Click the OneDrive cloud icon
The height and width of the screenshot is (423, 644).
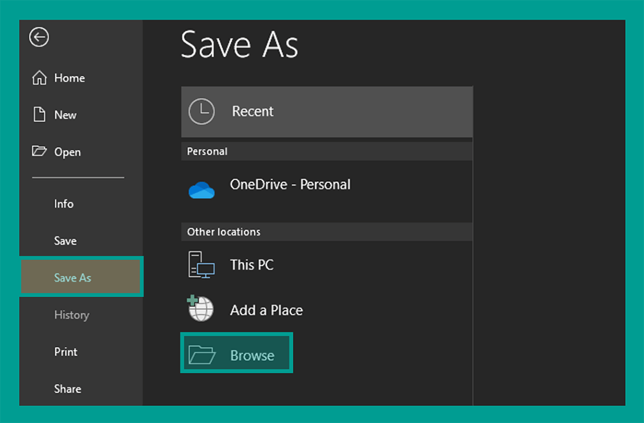(x=201, y=190)
